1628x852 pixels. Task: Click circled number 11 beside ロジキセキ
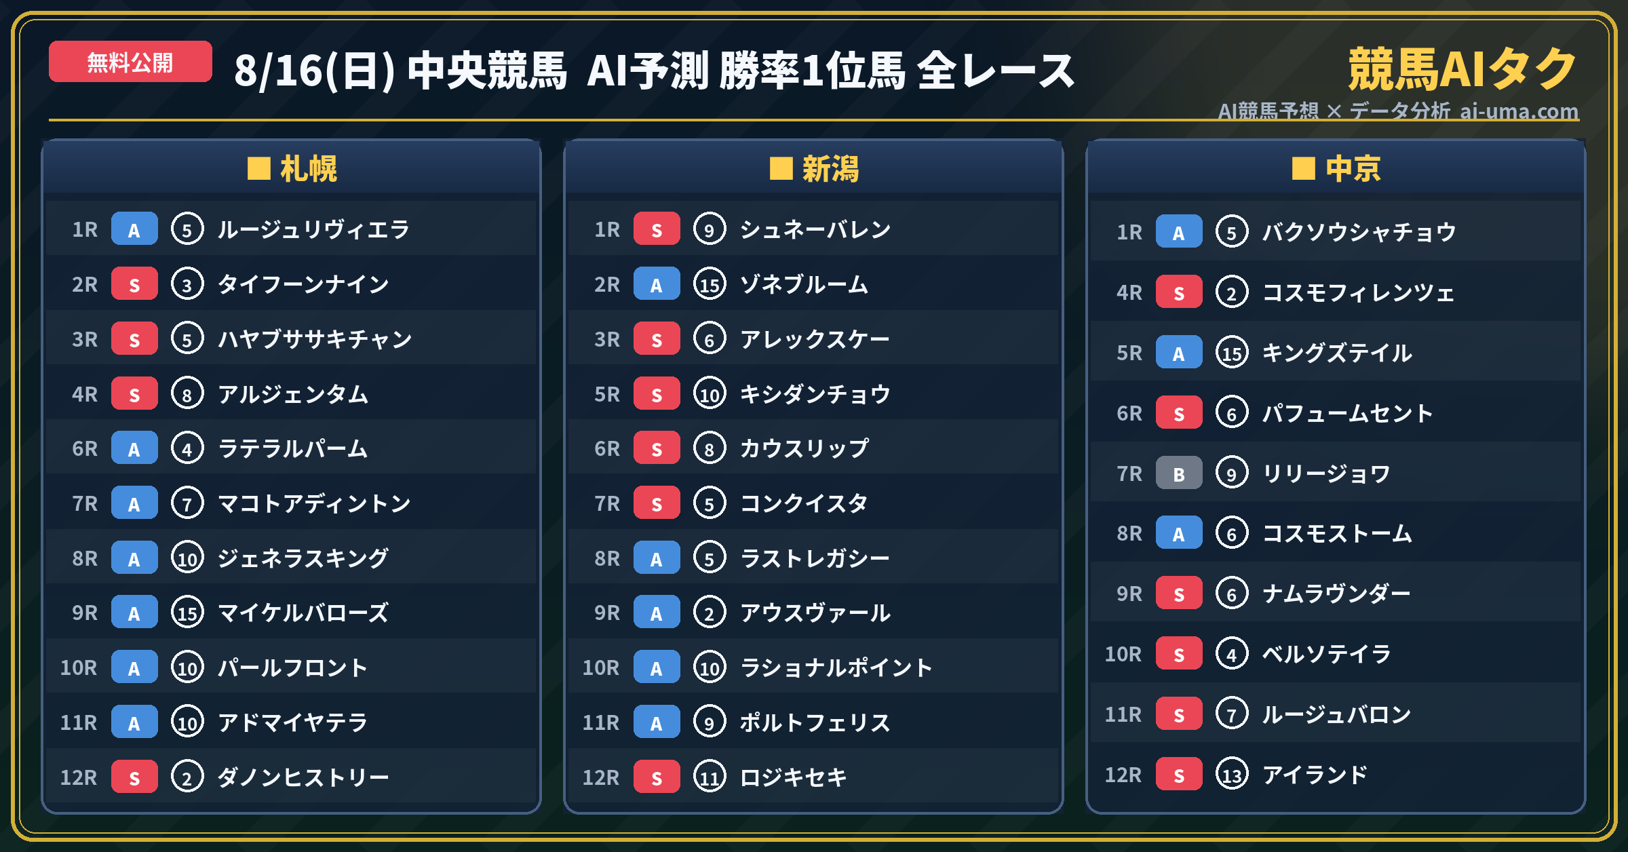710,777
